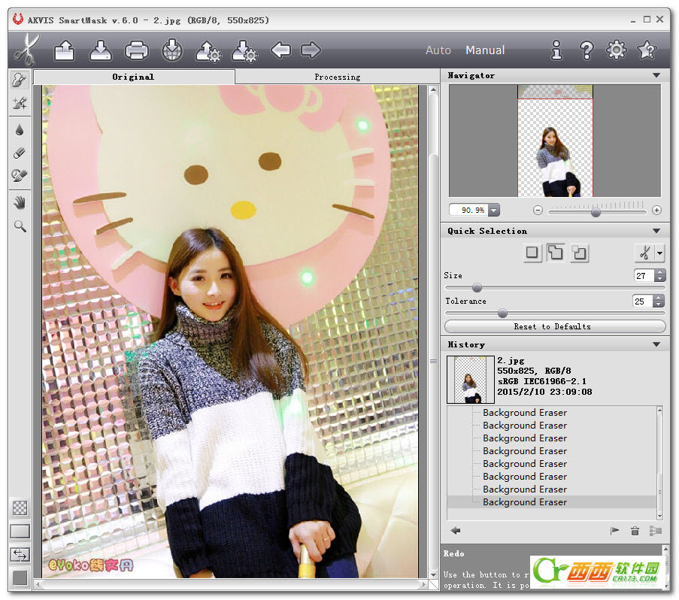Swap view modes with the arrows icon

click(20, 555)
